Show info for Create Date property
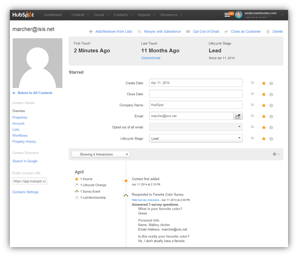The height and width of the screenshot is (257, 298). (271, 84)
